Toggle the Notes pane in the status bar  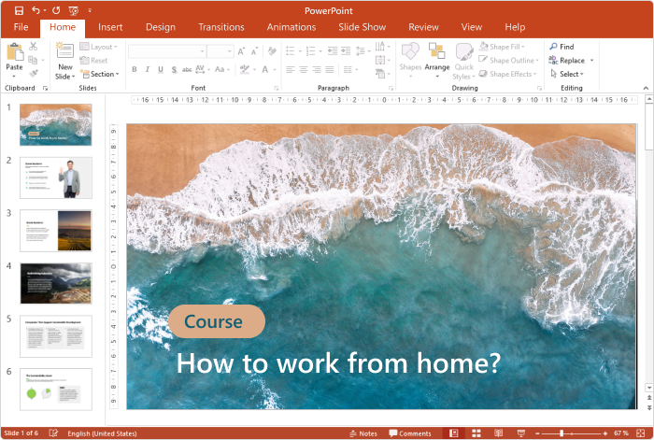363,433
